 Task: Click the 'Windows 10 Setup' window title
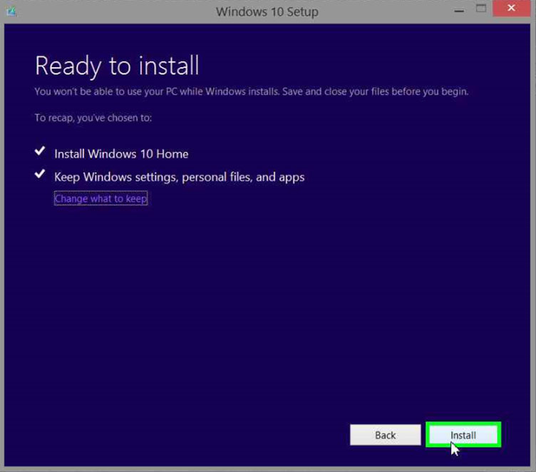(267, 12)
